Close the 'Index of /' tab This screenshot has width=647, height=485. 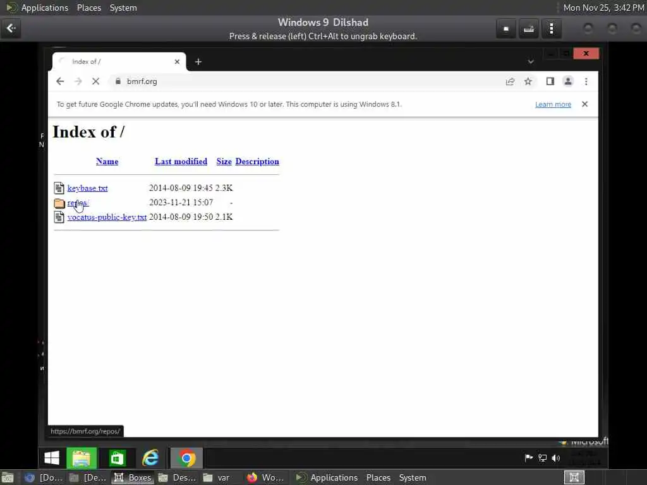177,61
